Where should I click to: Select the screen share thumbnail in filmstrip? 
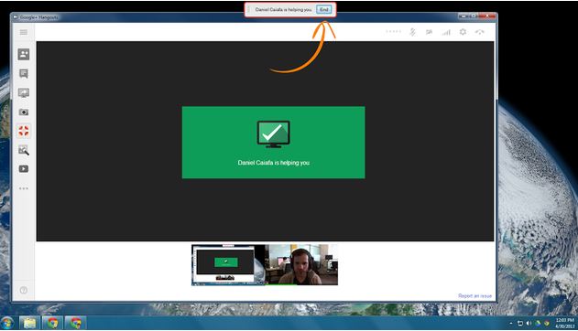click(228, 265)
